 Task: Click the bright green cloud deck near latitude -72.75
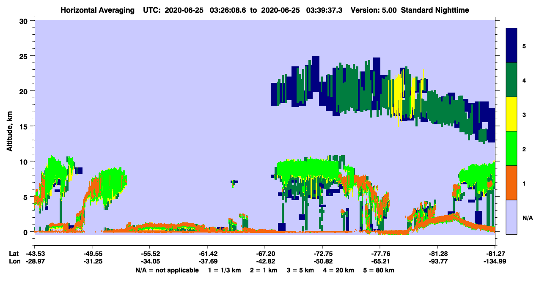click(x=309, y=169)
